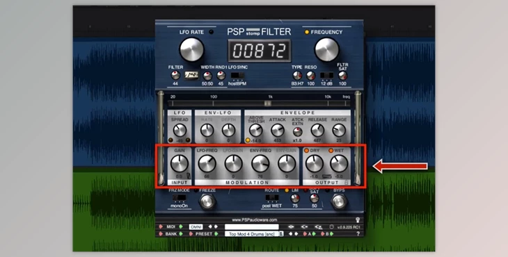The image size is (508, 257).
Task: Click the green arrow beside B compare slot
Action: [331, 233]
